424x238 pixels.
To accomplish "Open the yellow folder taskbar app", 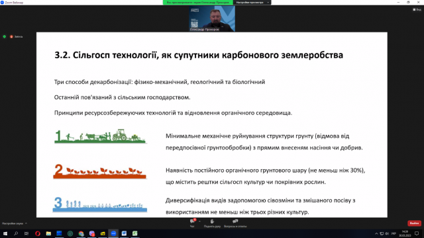I will tap(103, 233).
